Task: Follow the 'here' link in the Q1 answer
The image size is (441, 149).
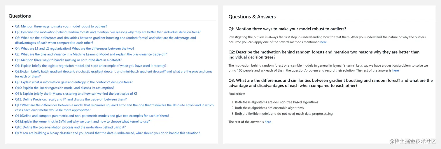Action: coord(323,42)
